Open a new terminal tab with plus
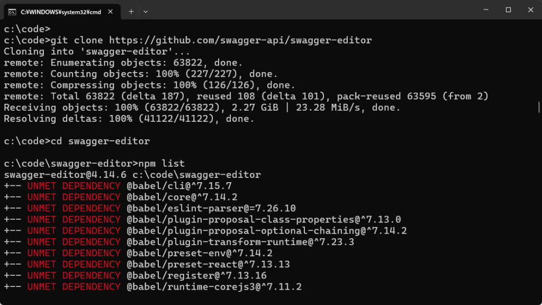 click(131, 12)
